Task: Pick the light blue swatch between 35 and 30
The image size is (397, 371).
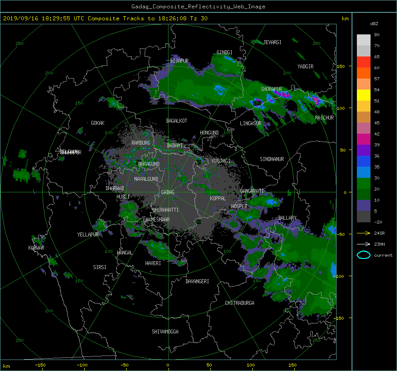Action: click(363, 172)
